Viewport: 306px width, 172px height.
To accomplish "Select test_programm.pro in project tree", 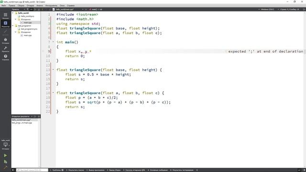I will pyautogui.click(x=29, y=29).
